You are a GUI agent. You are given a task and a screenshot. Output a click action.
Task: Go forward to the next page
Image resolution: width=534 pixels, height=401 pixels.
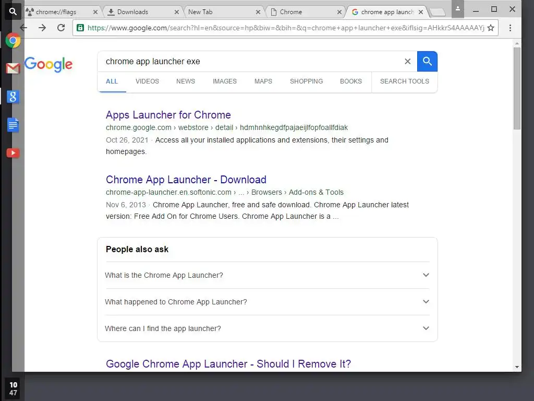[42, 28]
